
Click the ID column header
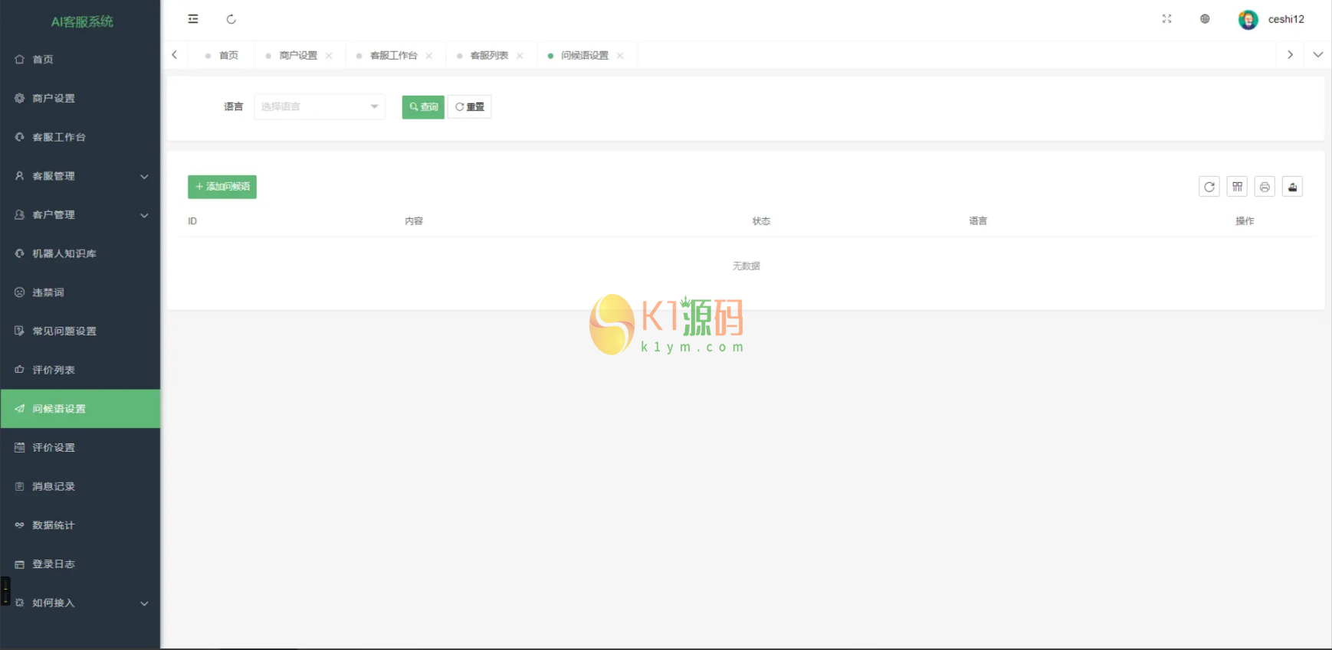(x=192, y=221)
